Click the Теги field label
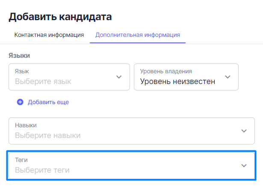Image resolution: width=263 pixels, height=186 pixels. point(21,160)
